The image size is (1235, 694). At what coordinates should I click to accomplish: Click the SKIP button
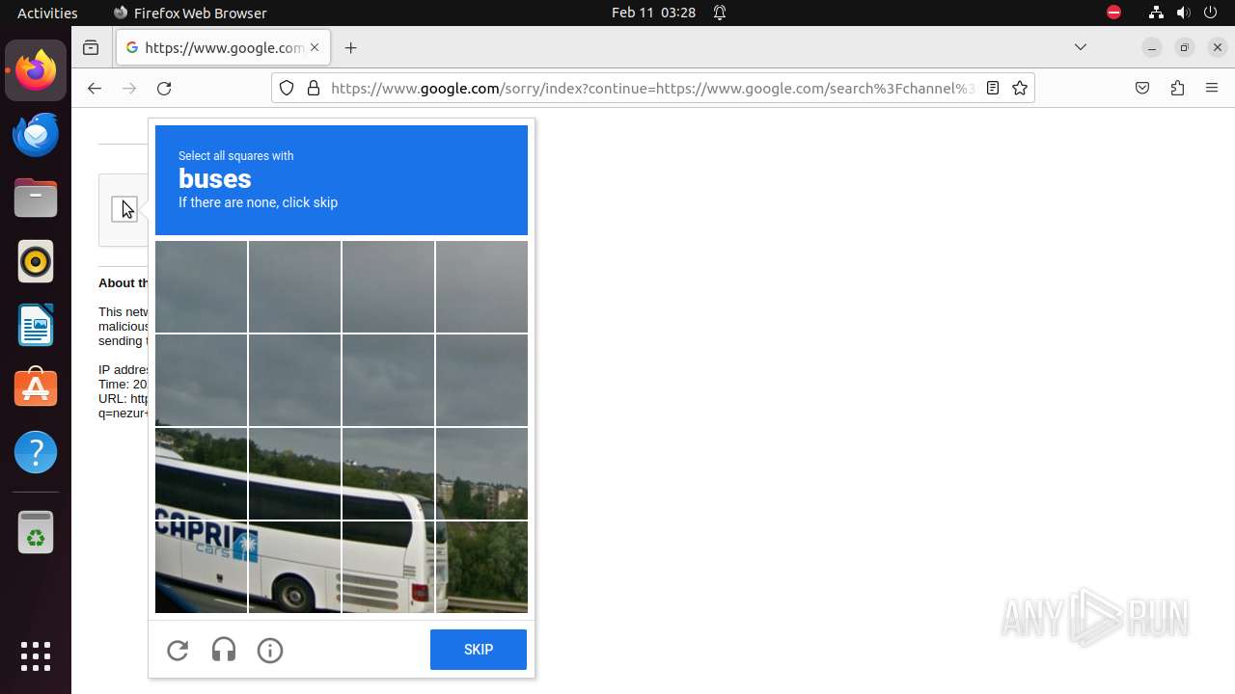(x=479, y=650)
